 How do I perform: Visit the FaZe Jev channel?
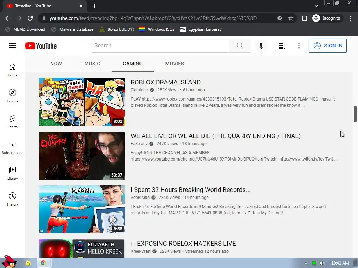click(x=139, y=144)
